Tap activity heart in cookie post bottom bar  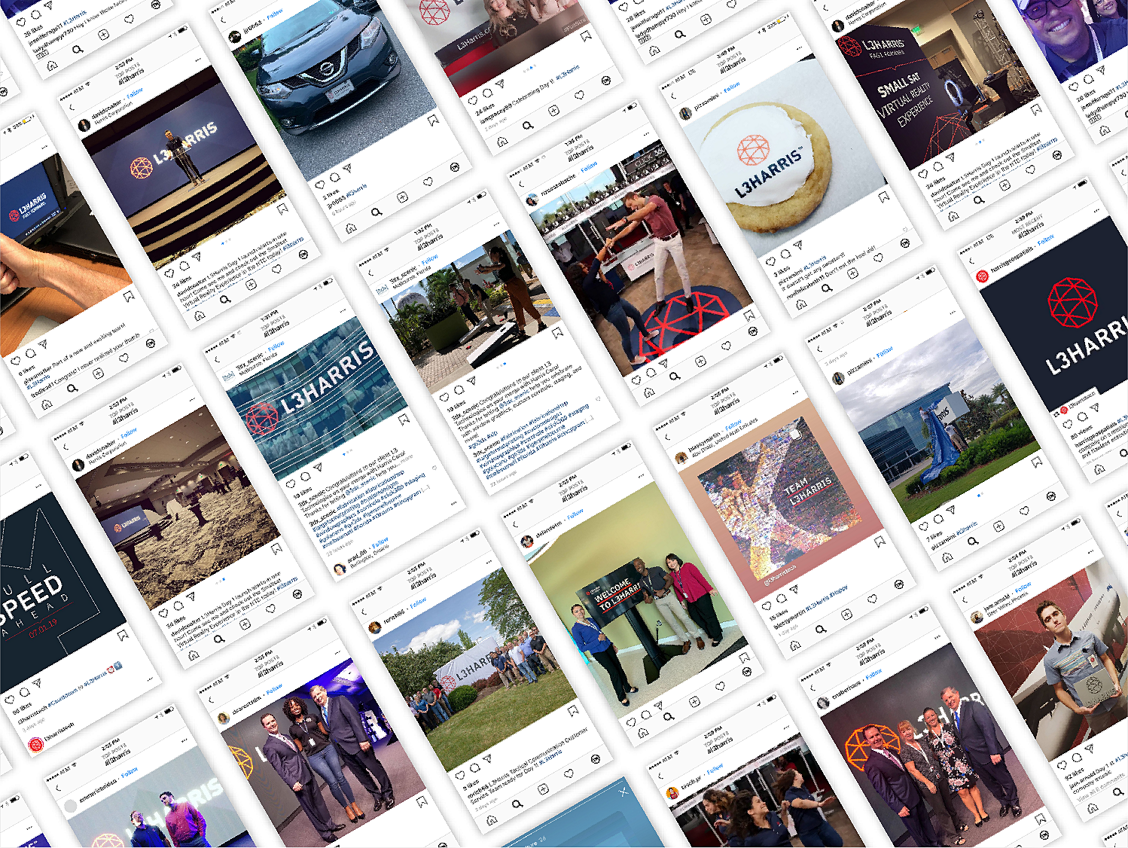tap(878, 258)
